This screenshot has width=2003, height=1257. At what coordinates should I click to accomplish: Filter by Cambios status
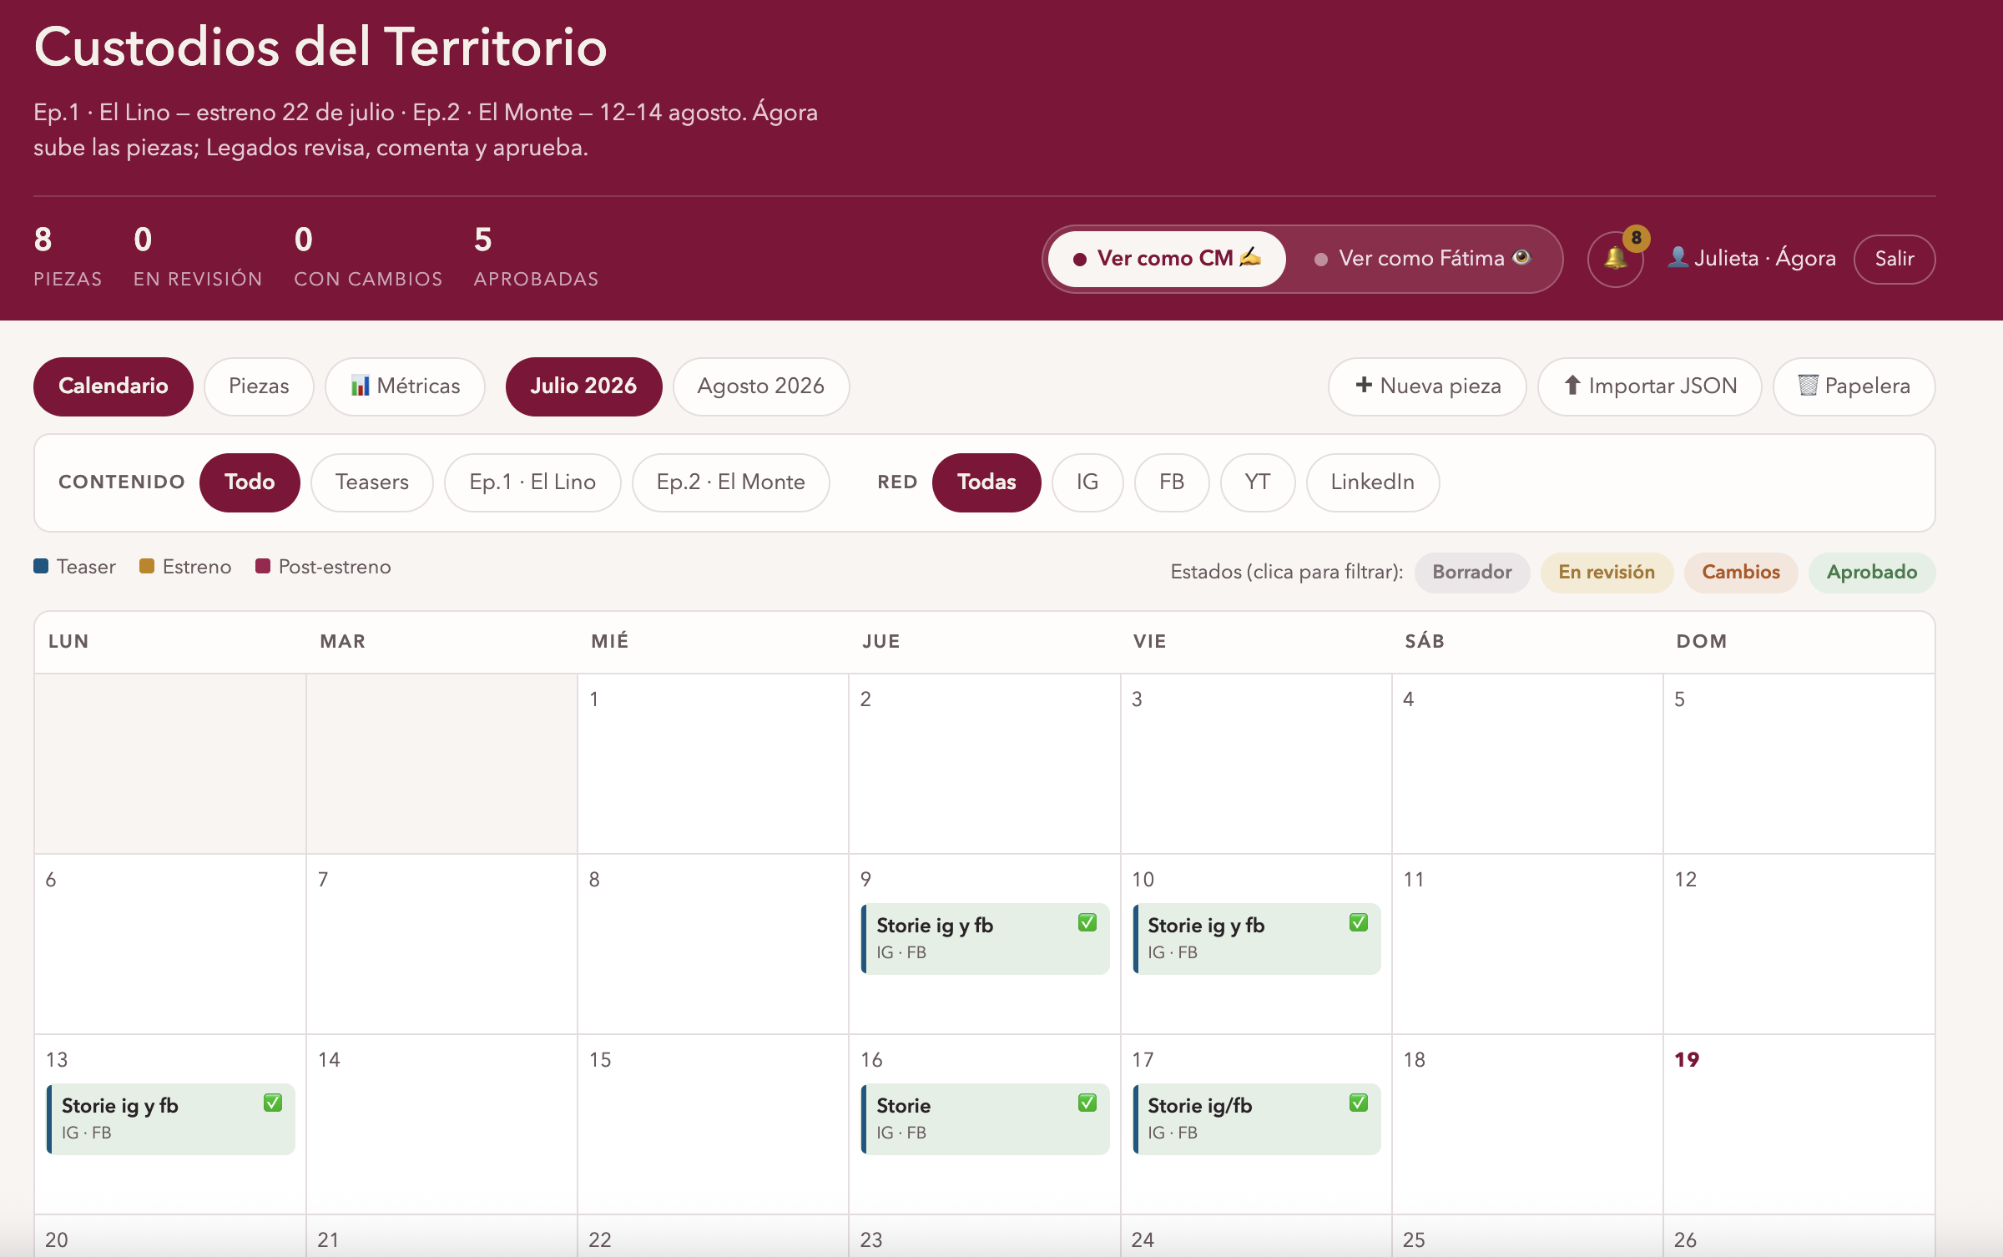coord(1741,573)
